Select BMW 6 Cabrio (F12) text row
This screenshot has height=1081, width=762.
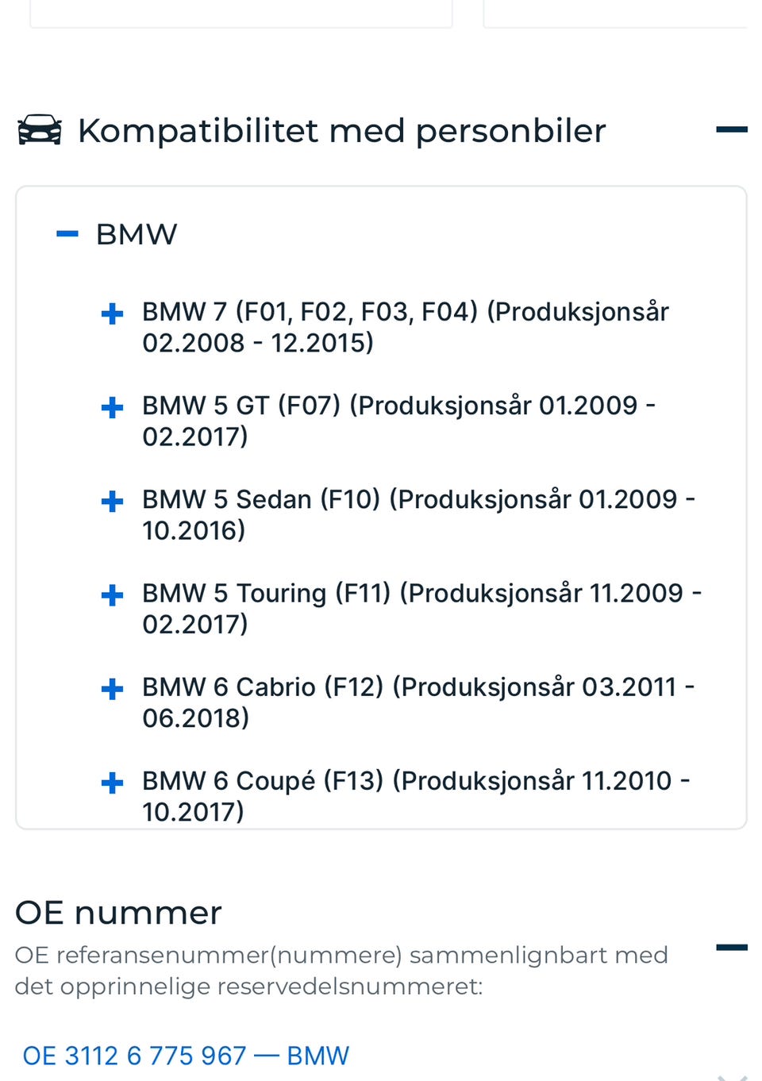[x=417, y=701]
